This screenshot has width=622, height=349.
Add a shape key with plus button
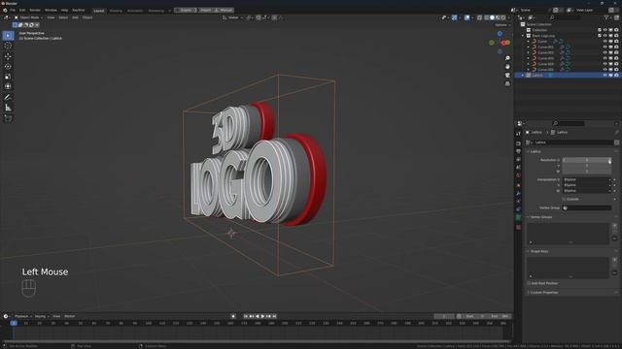(614, 260)
